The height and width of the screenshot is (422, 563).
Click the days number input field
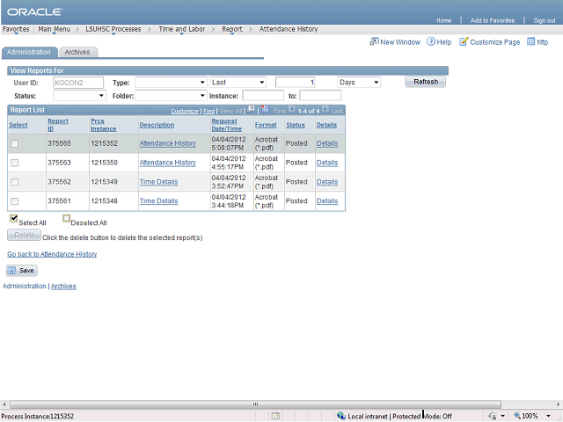[296, 83]
